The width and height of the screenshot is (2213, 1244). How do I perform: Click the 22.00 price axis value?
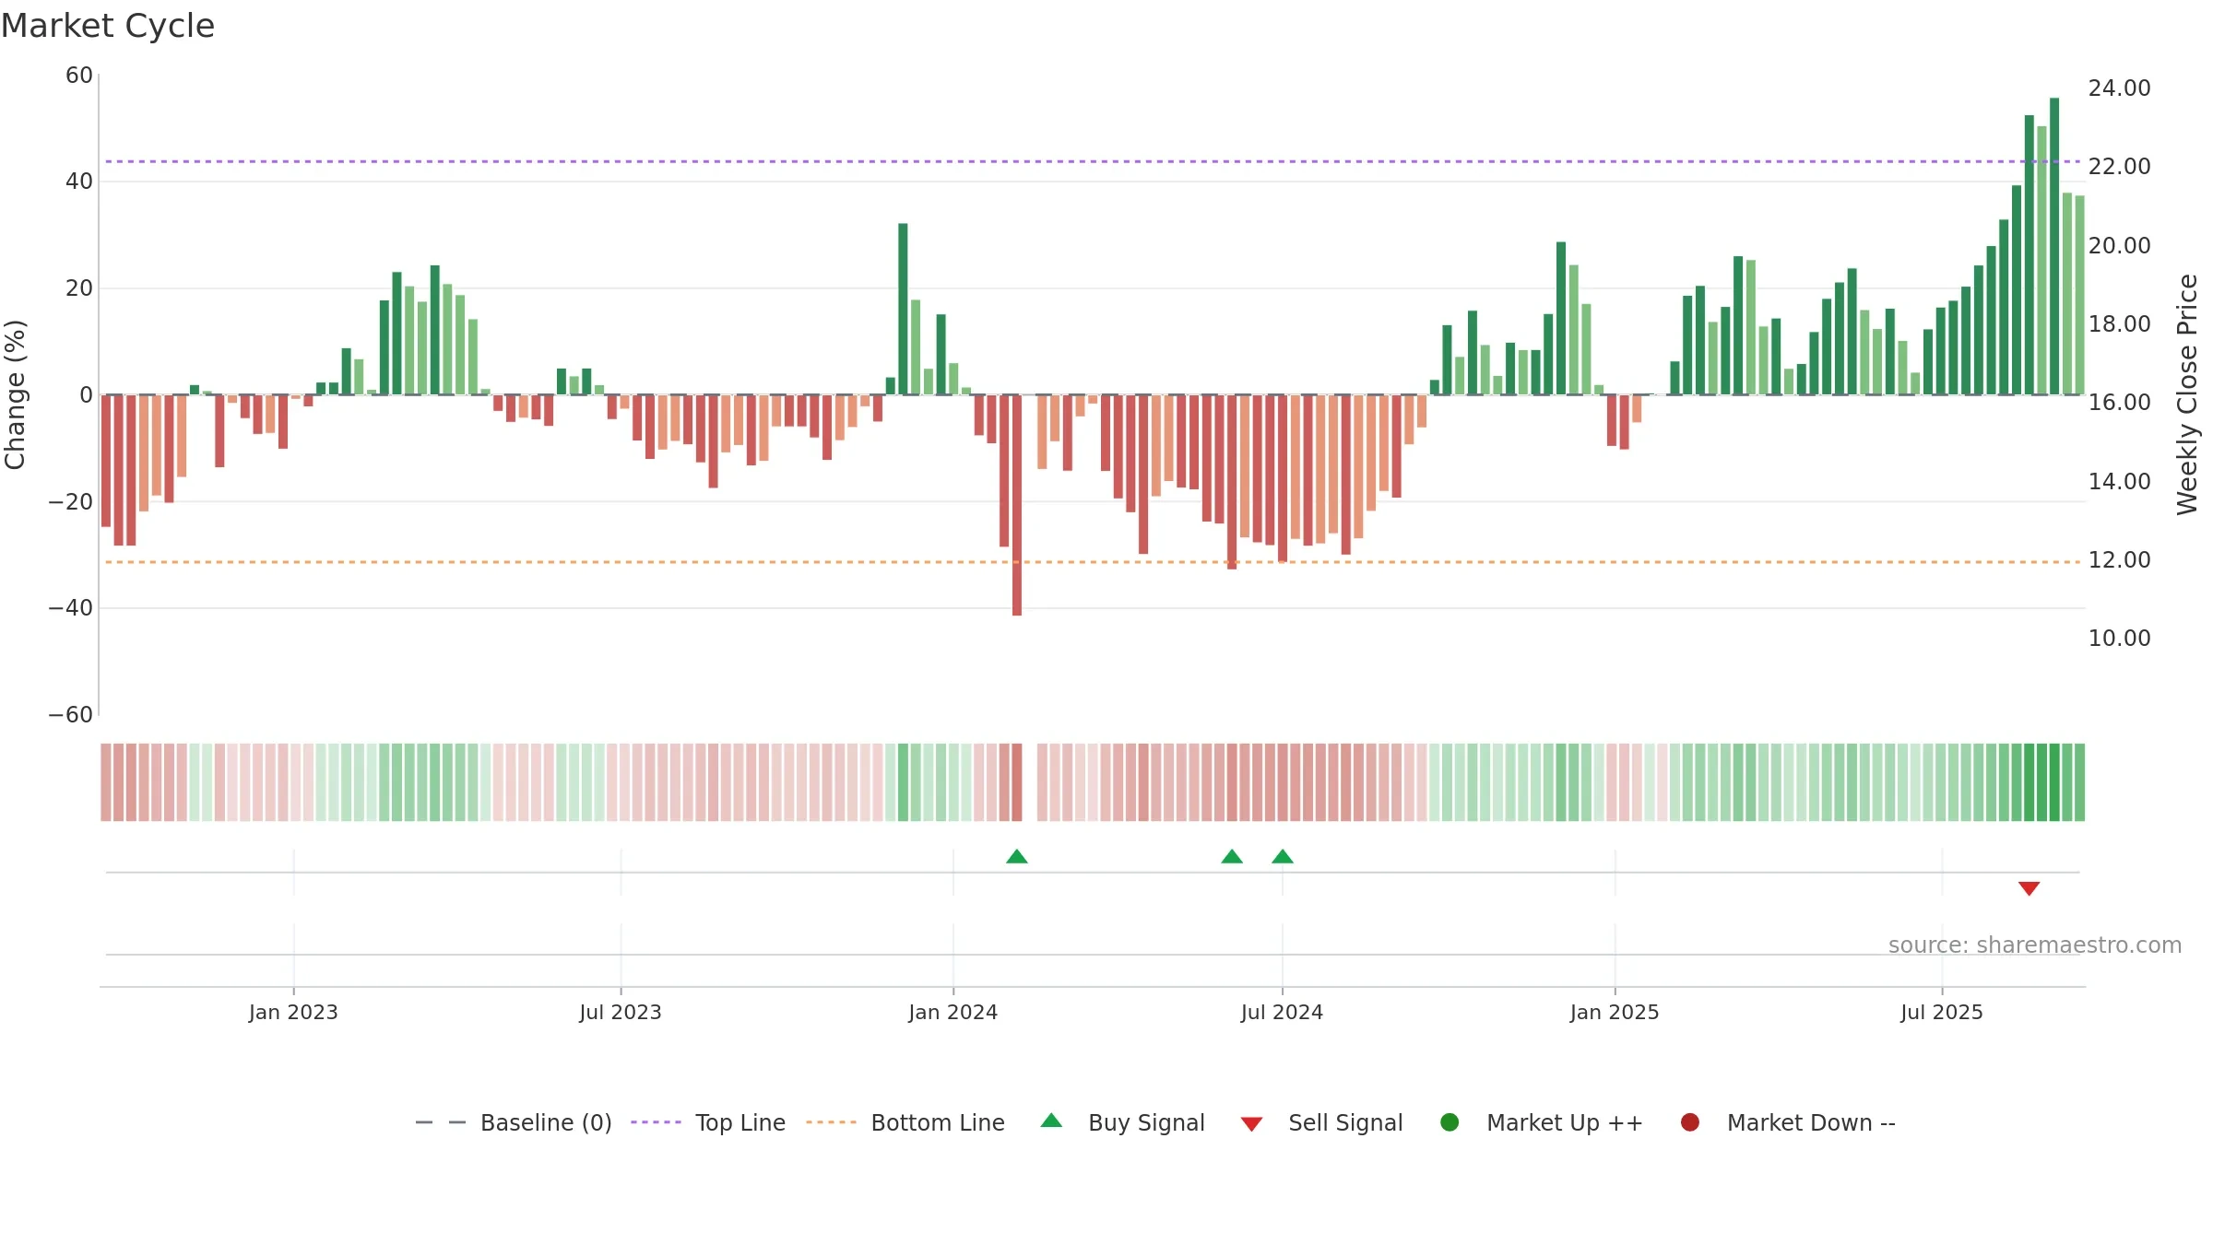(2119, 167)
